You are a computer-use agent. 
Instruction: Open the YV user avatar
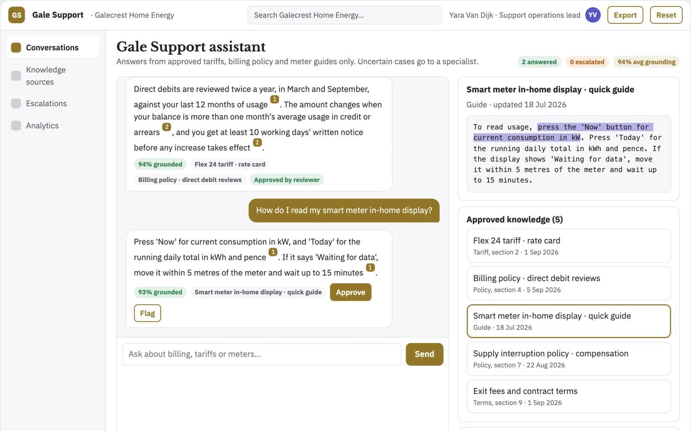(593, 15)
